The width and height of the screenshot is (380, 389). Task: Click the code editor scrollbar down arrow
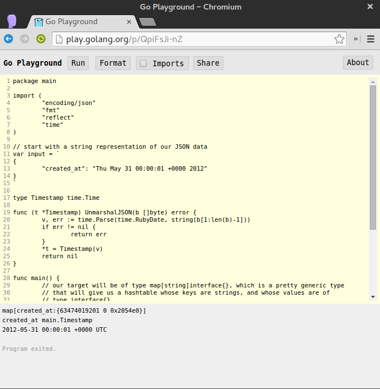click(x=373, y=297)
